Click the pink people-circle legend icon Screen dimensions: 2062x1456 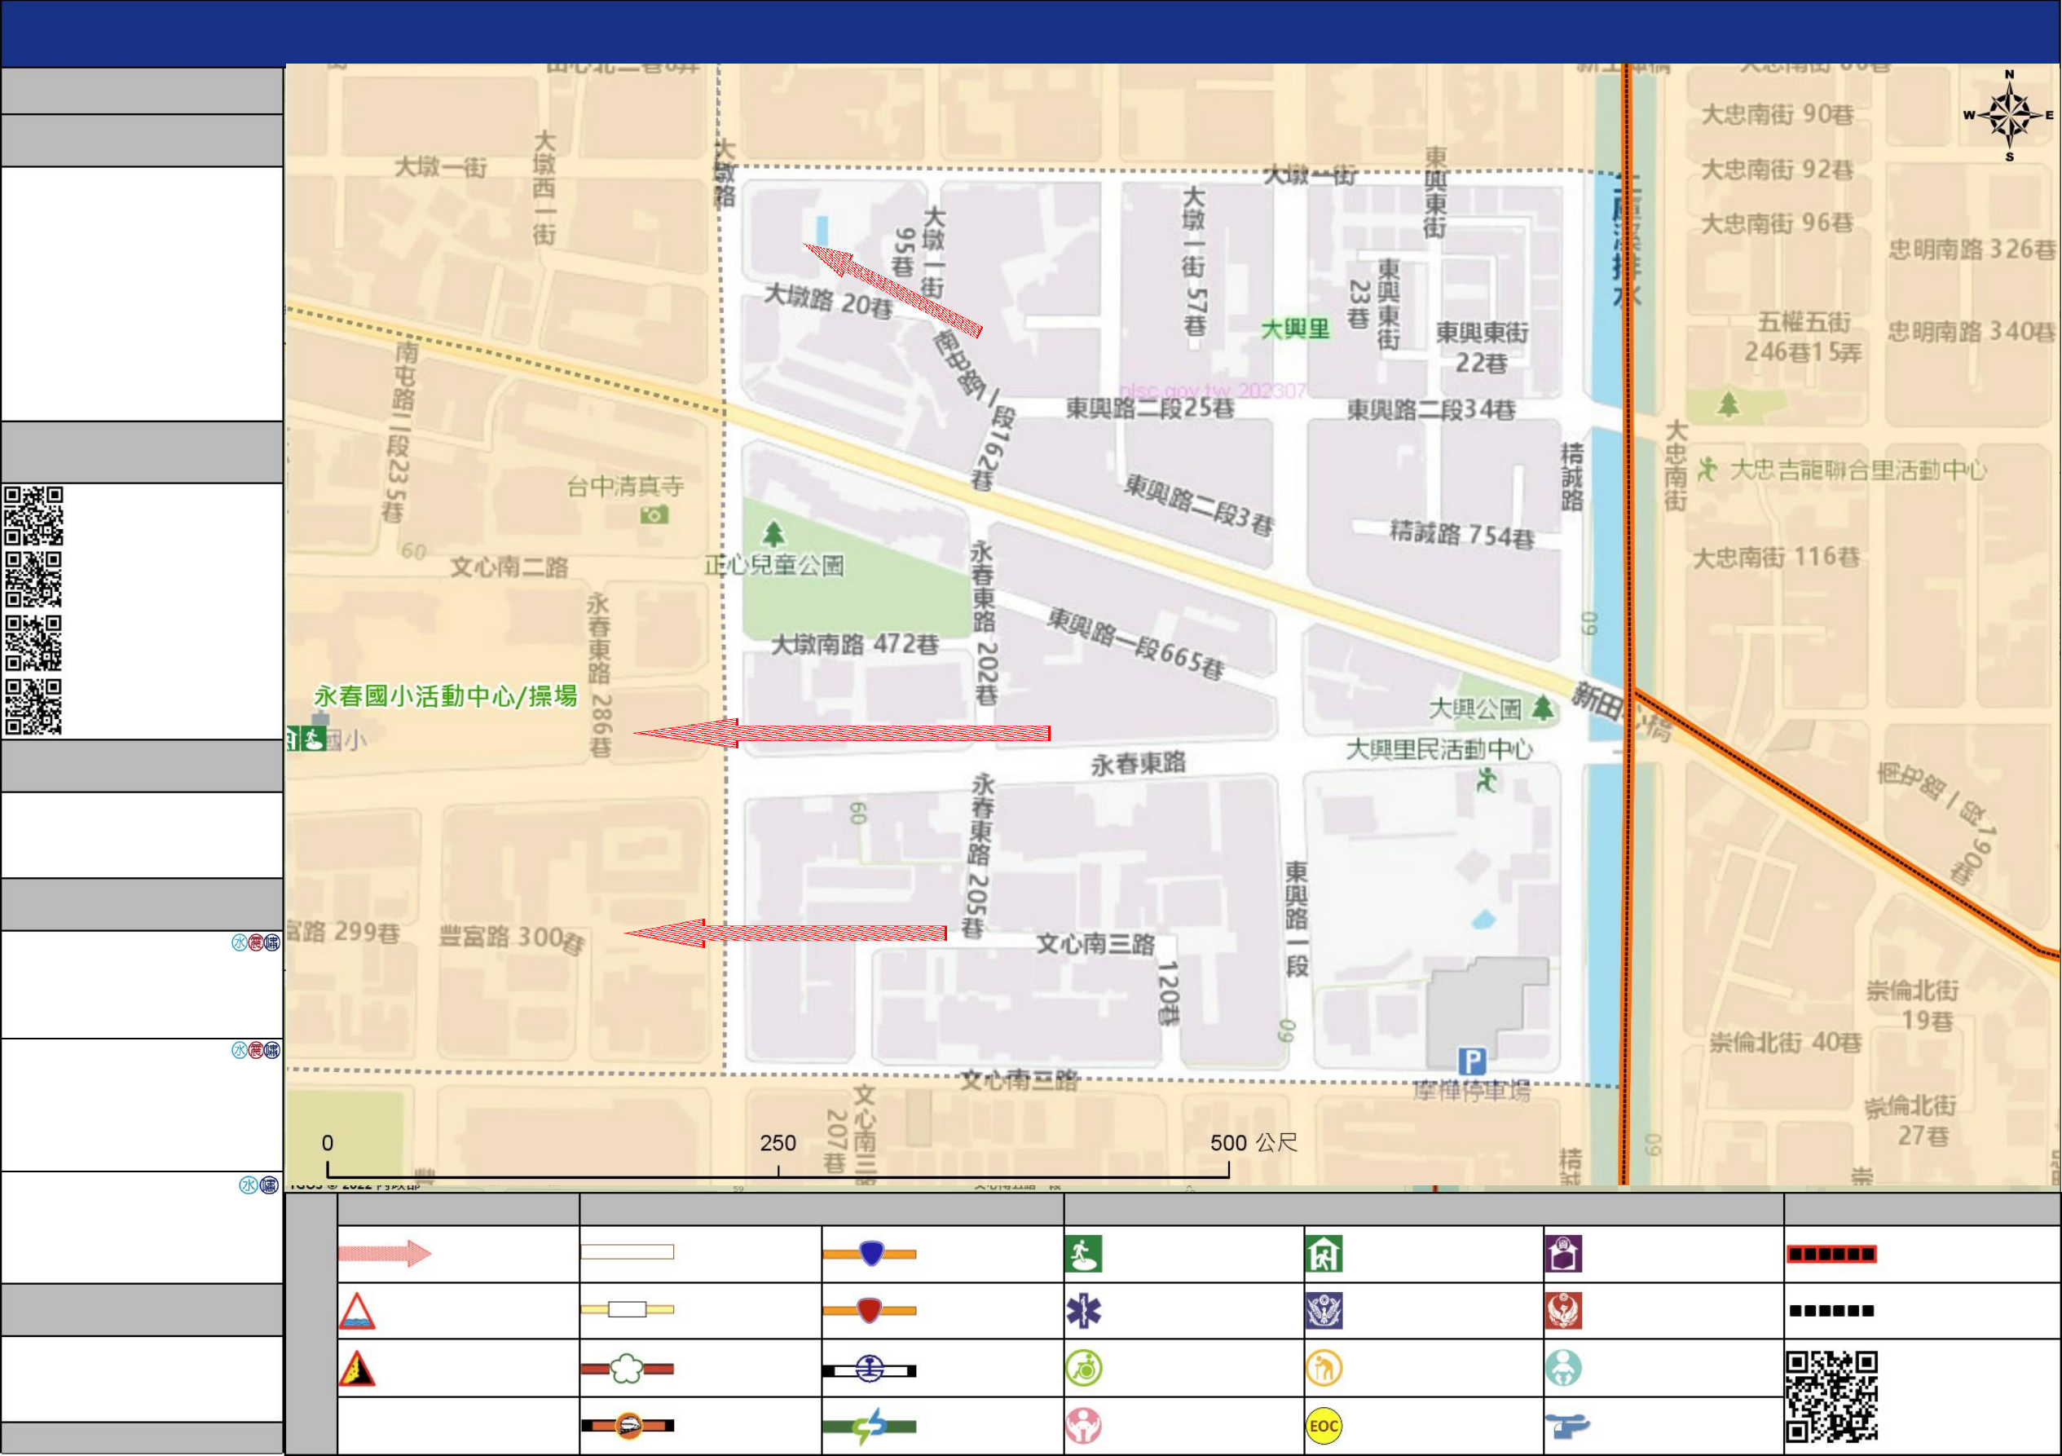point(1083,1427)
